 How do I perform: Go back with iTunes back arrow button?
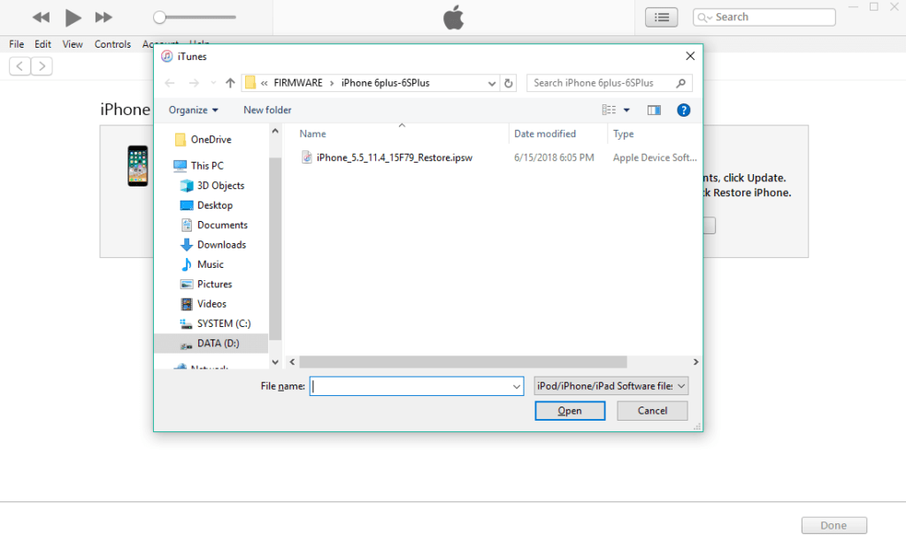[19, 65]
